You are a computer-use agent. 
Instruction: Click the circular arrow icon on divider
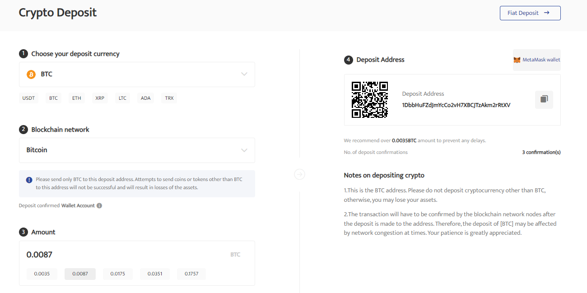299,174
